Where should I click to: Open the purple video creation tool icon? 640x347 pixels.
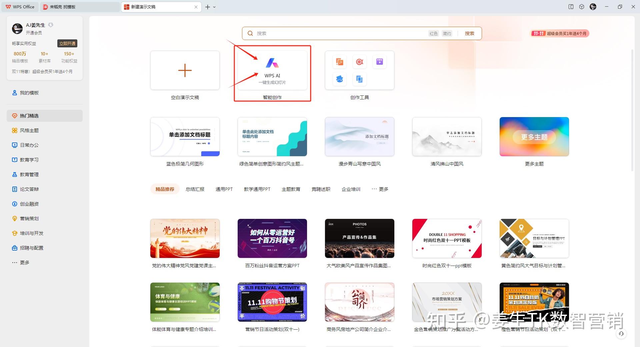380,62
